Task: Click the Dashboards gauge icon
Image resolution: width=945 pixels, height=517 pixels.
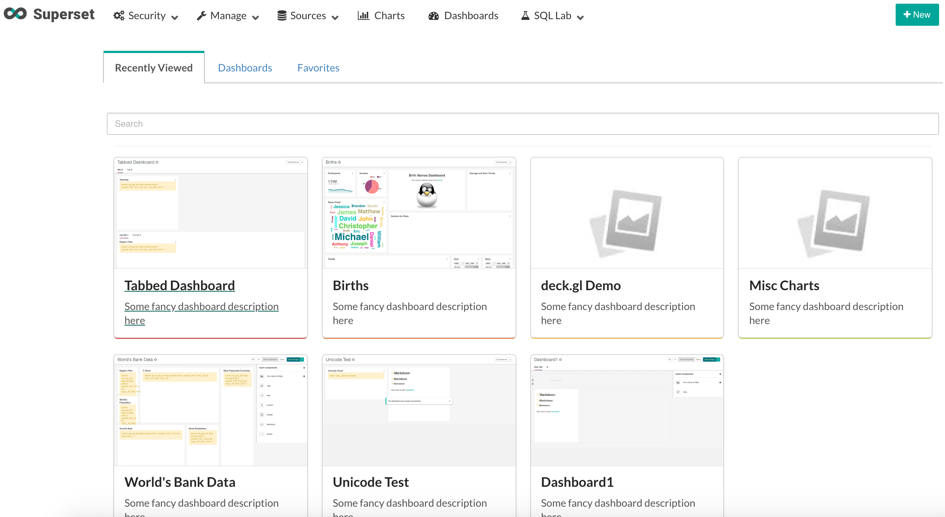Action: click(433, 16)
